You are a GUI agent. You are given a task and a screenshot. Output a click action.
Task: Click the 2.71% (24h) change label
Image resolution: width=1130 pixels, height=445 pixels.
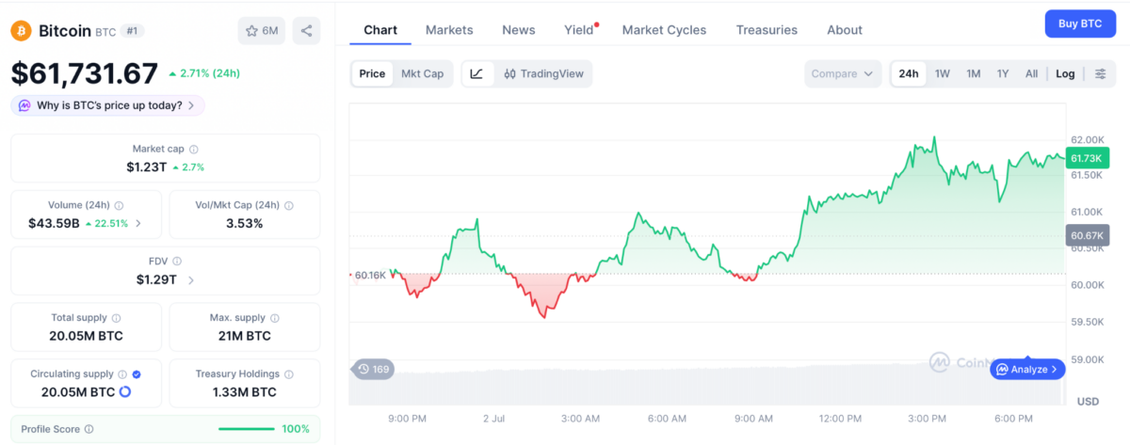[203, 72]
